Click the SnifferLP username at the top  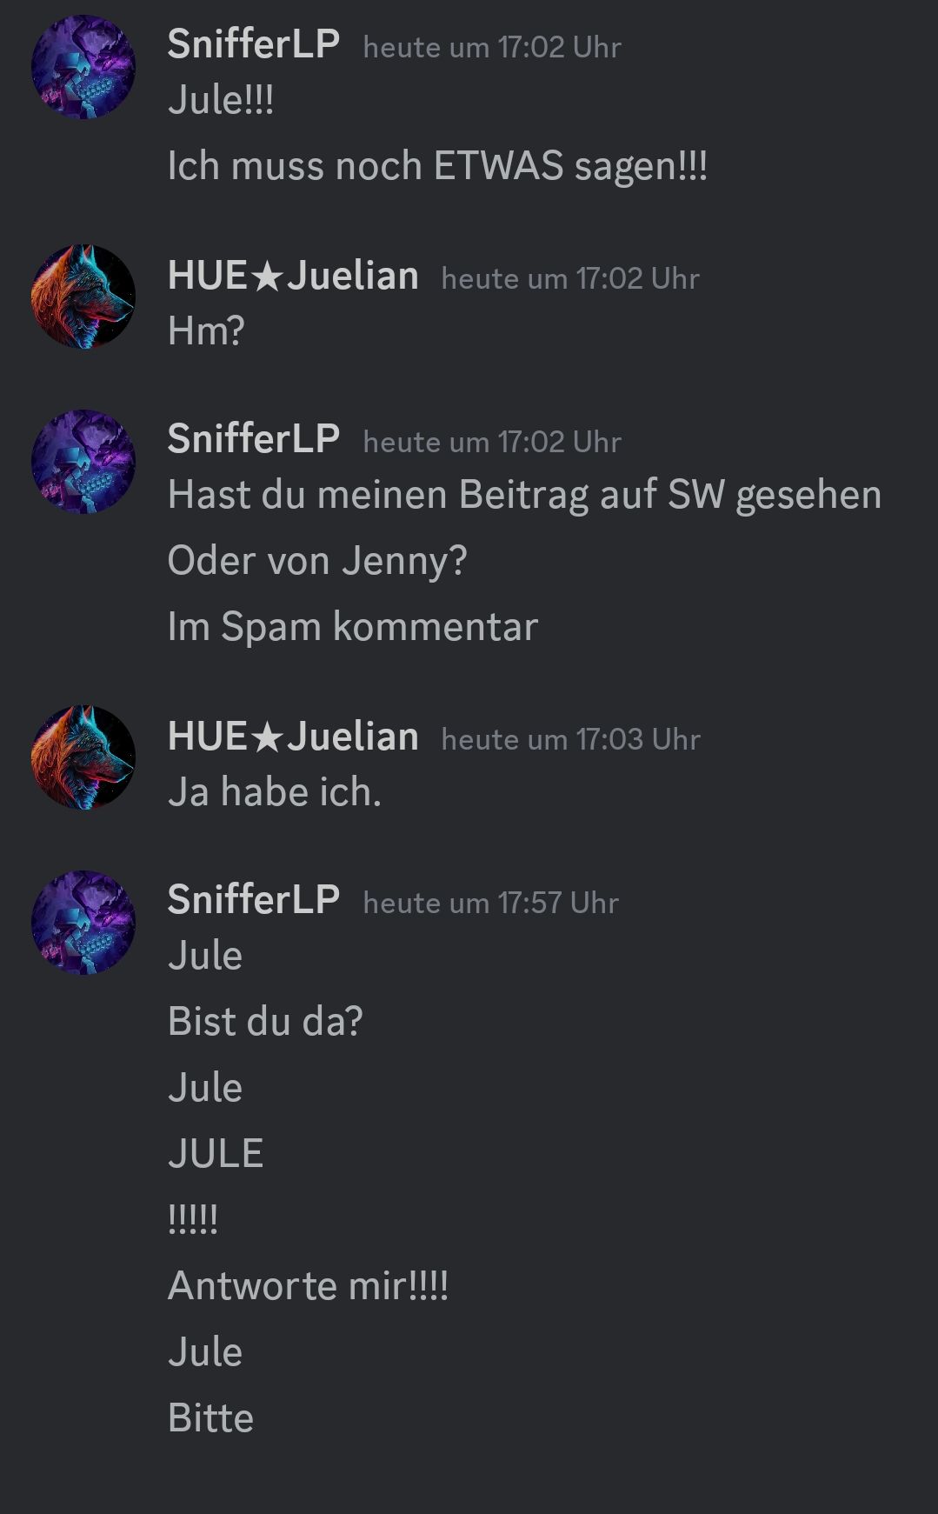[x=253, y=44]
